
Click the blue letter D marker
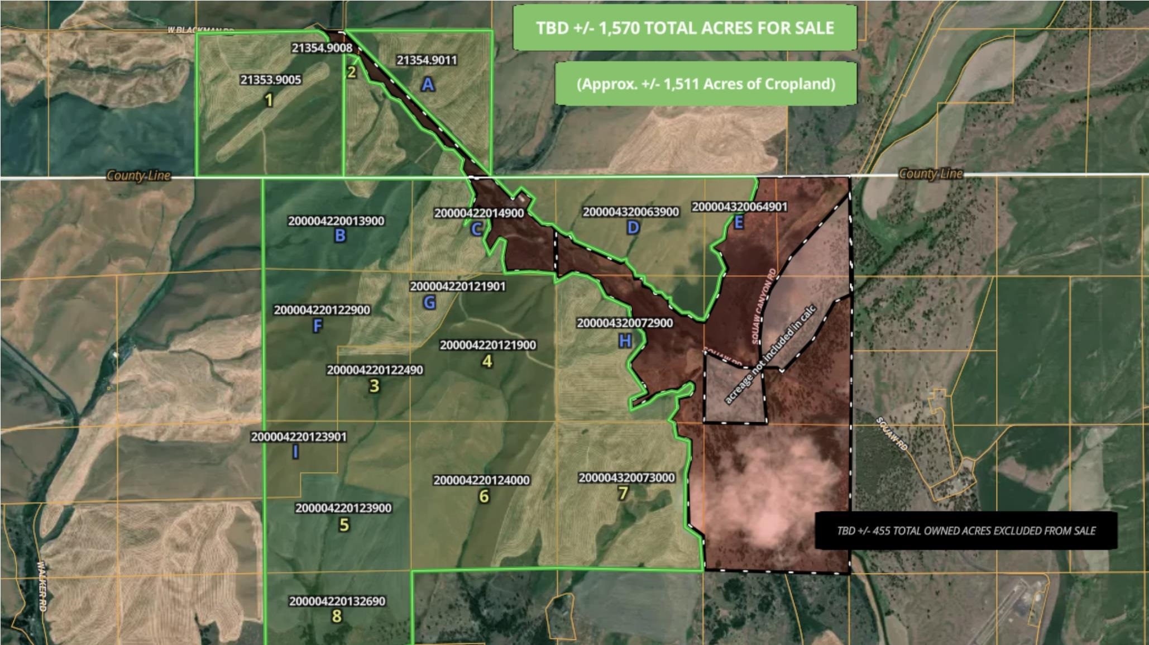(633, 227)
